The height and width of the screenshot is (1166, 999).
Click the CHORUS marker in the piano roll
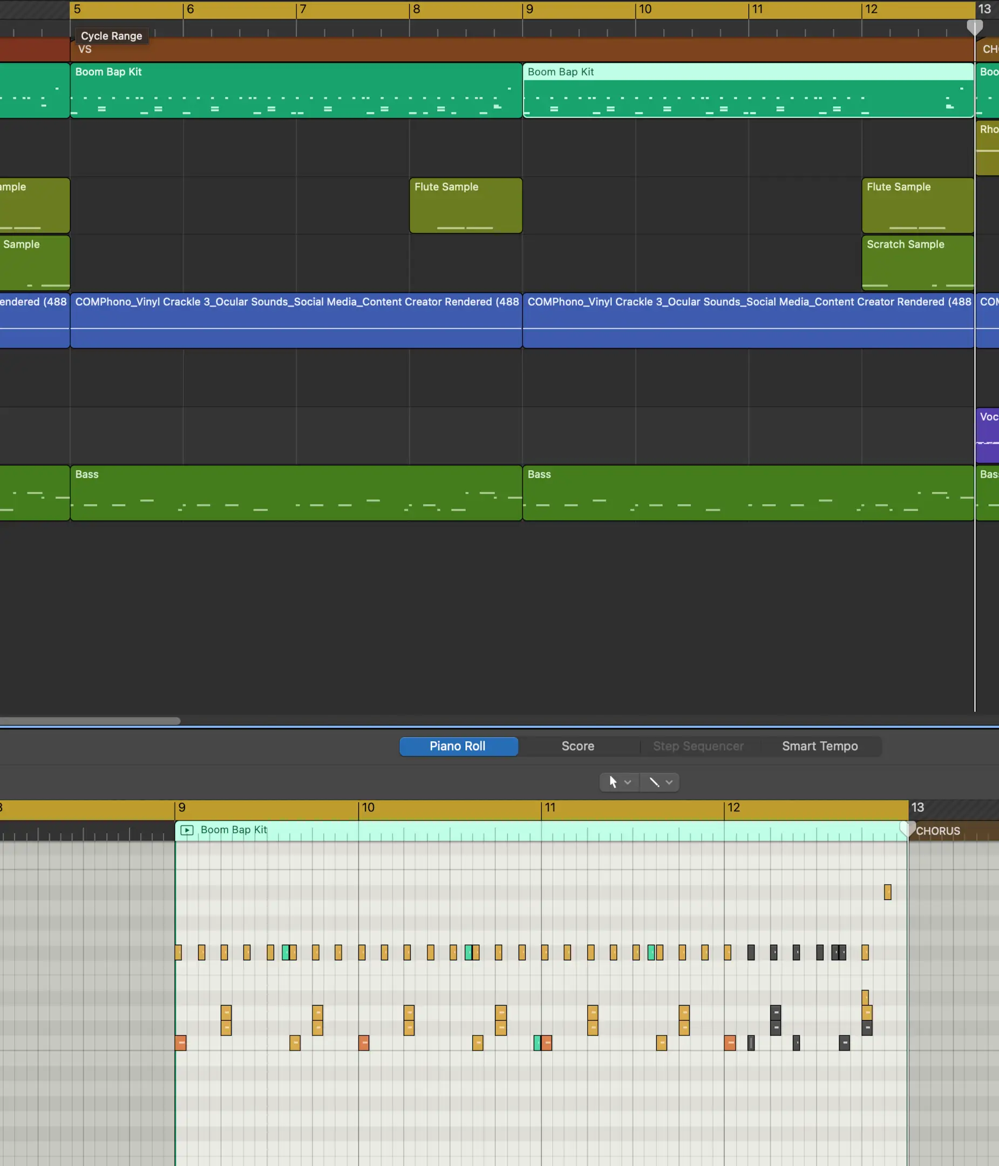[x=938, y=831]
